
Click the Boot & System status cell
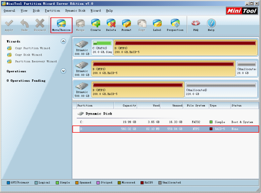pyautogui.click(x=242, y=122)
